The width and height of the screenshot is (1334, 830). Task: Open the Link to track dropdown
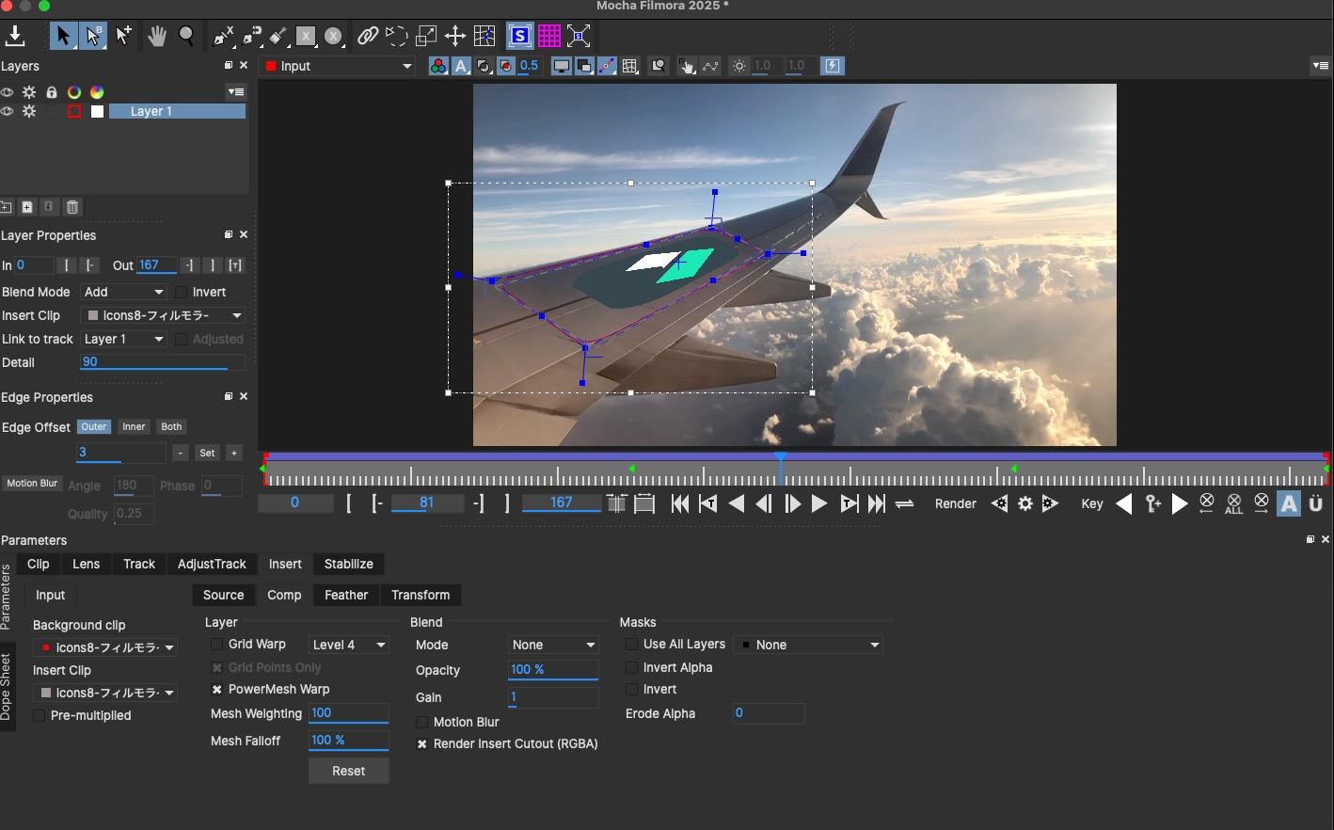click(123, 339)
